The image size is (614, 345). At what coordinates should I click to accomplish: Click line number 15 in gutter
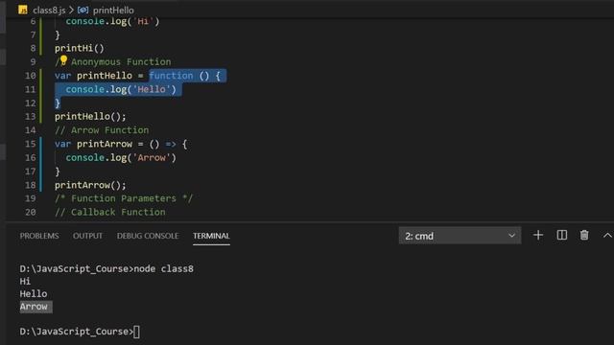pos(30,144)
